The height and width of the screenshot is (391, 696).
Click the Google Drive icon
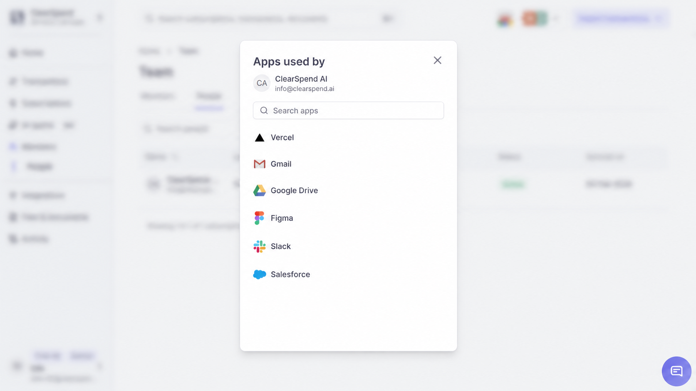click(259, 191)
